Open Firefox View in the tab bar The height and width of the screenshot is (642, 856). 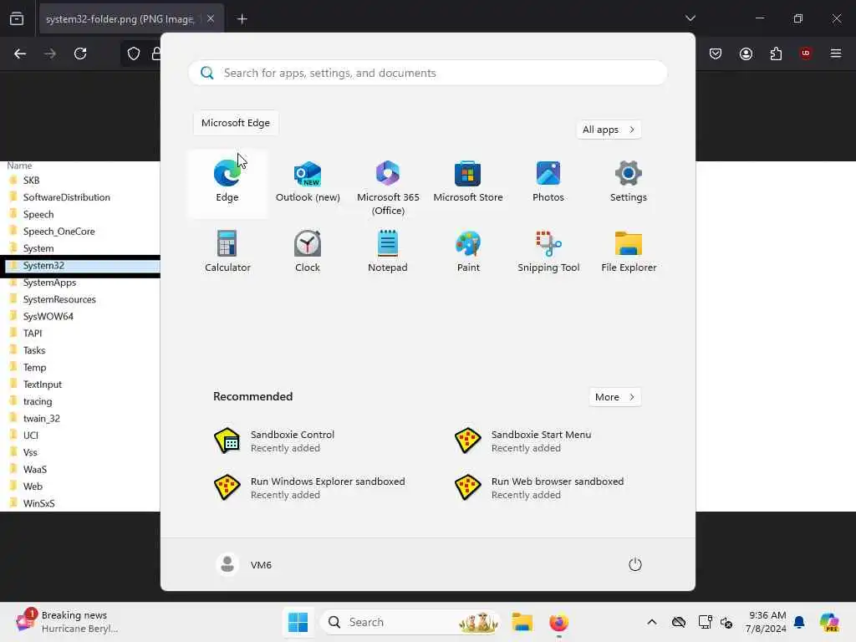coord(17,19)
